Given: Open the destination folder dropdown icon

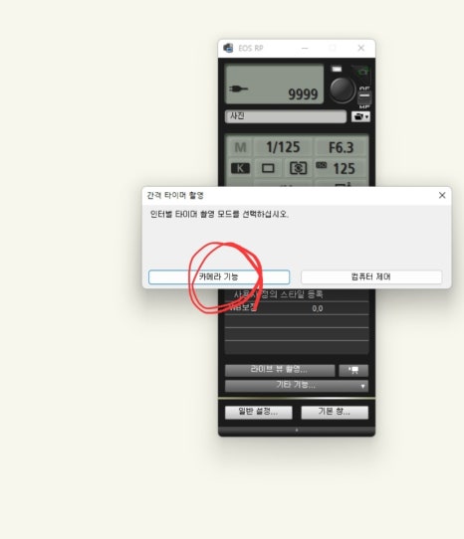Looking at the screenshot, I should tap(360, 117).
